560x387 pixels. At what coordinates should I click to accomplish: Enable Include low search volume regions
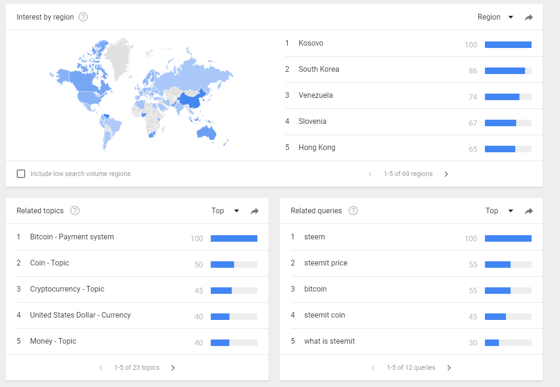(x=21, y=174)
